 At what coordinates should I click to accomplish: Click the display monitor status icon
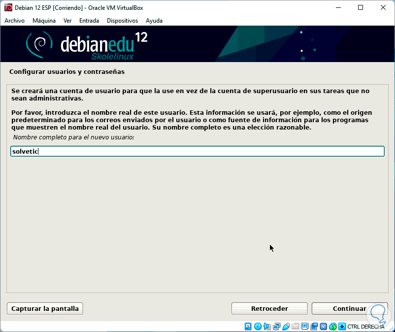click(x=304, y=327)
